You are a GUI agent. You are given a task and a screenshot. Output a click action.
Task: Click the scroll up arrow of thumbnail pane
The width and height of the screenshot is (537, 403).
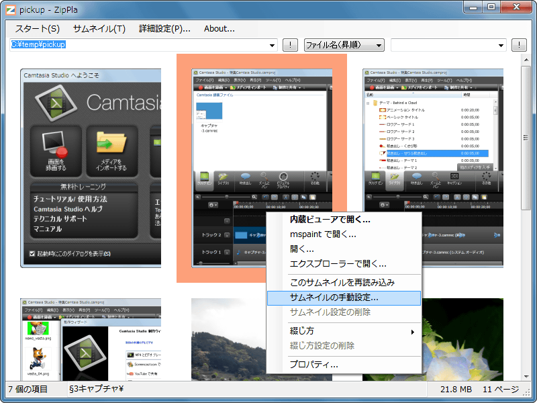pyautogui.click(x=526, y=60)
